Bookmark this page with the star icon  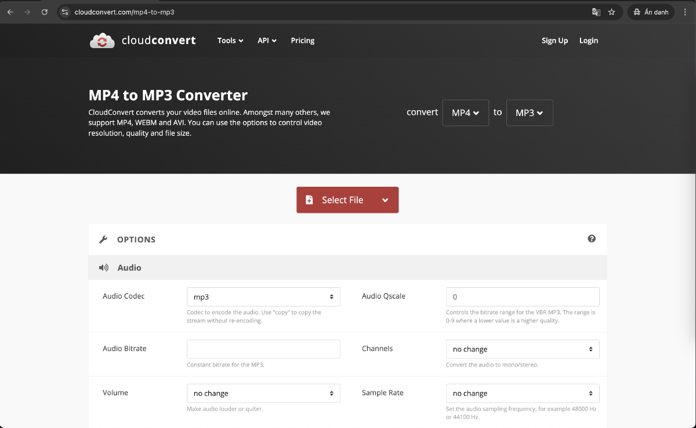611,12
